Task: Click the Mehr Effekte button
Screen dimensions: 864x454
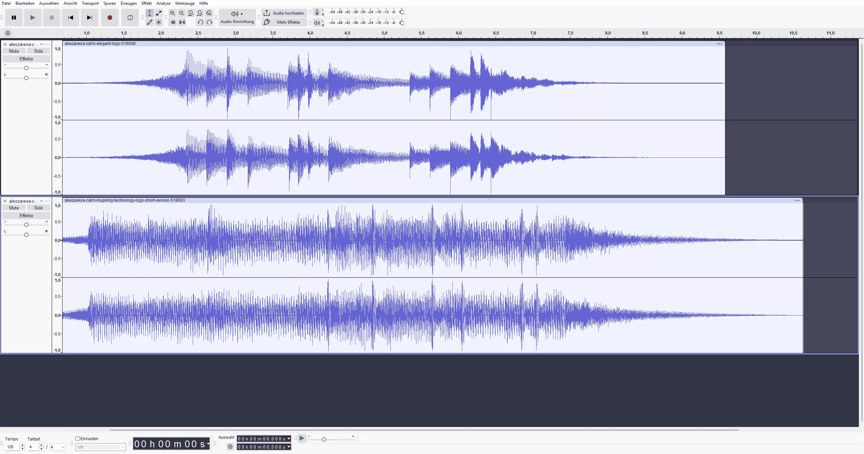Action: point(284,22)
